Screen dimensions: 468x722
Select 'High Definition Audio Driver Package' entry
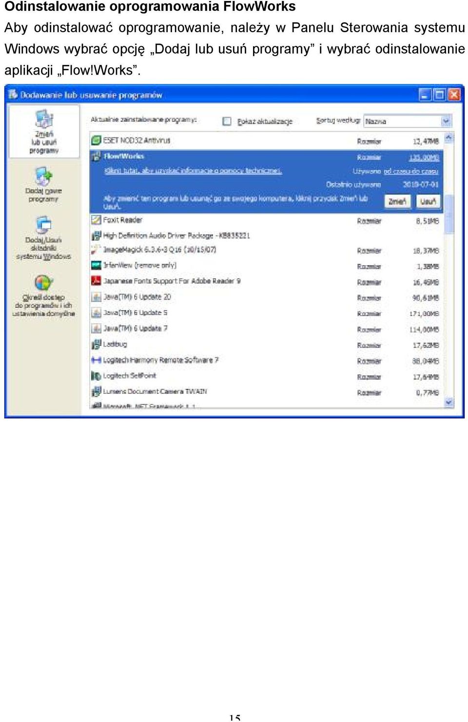267,235
